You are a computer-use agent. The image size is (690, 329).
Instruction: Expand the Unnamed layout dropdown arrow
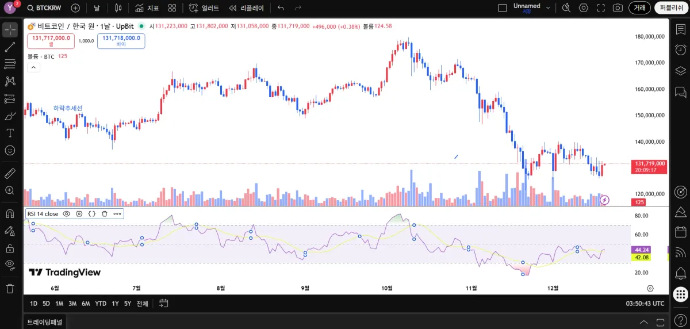[548, 8]
